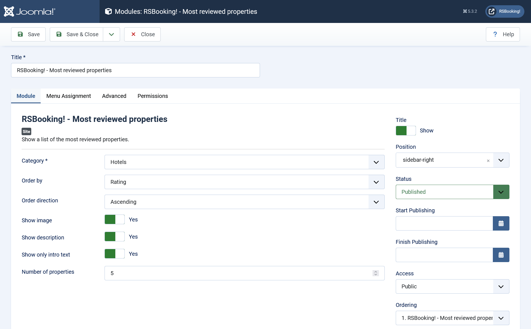
Task: Switch to the Module tab
Action: 26,96
